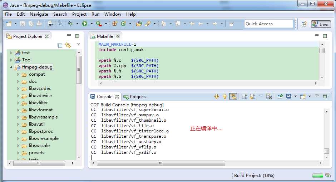Expand the compat folder
This screenshot has width=336, height=182.
pyautogui.click(x=18, y=75)
